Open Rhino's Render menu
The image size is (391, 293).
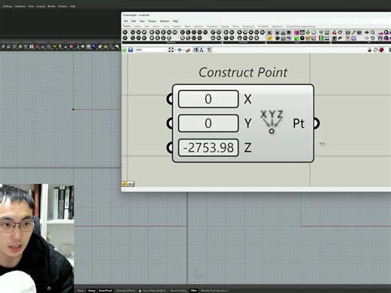[x=51, y=6]
